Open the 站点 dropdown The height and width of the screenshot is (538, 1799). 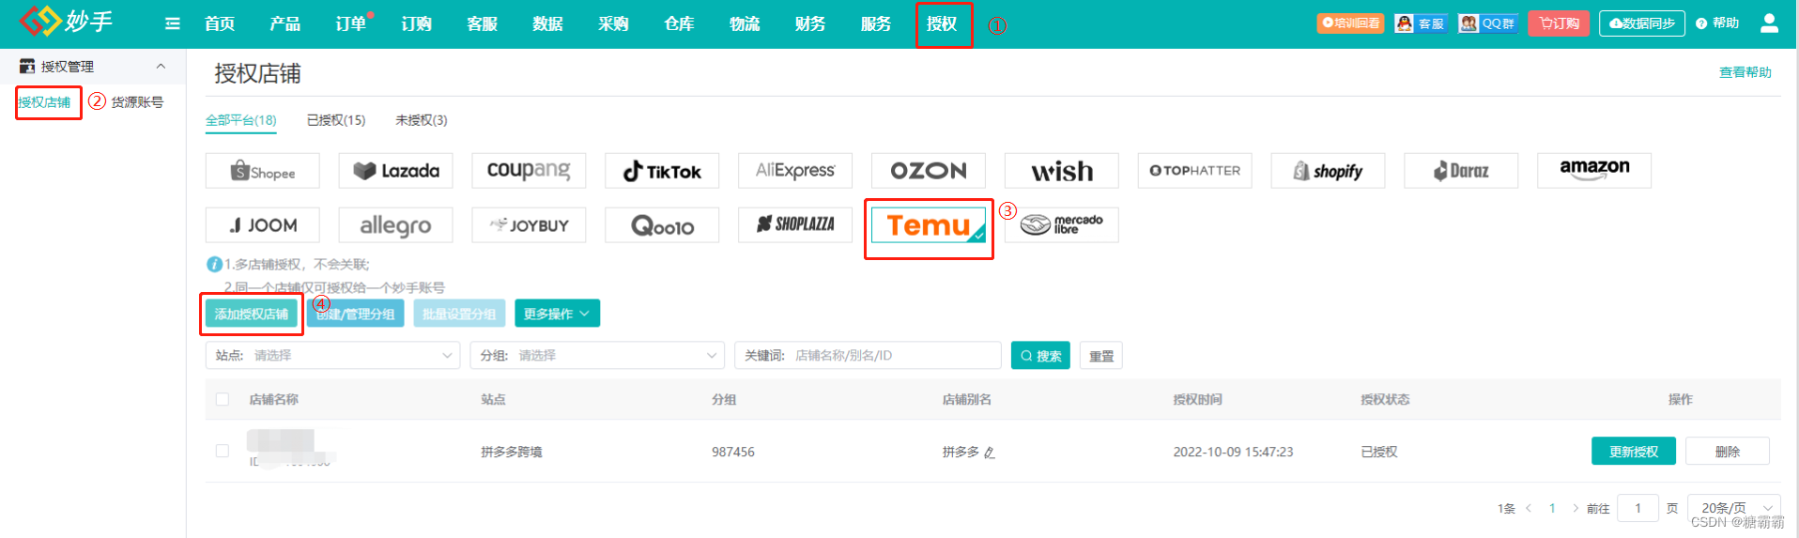click(333, 356)
